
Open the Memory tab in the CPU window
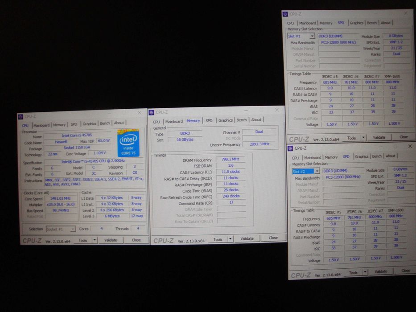[x=59, y=125]
